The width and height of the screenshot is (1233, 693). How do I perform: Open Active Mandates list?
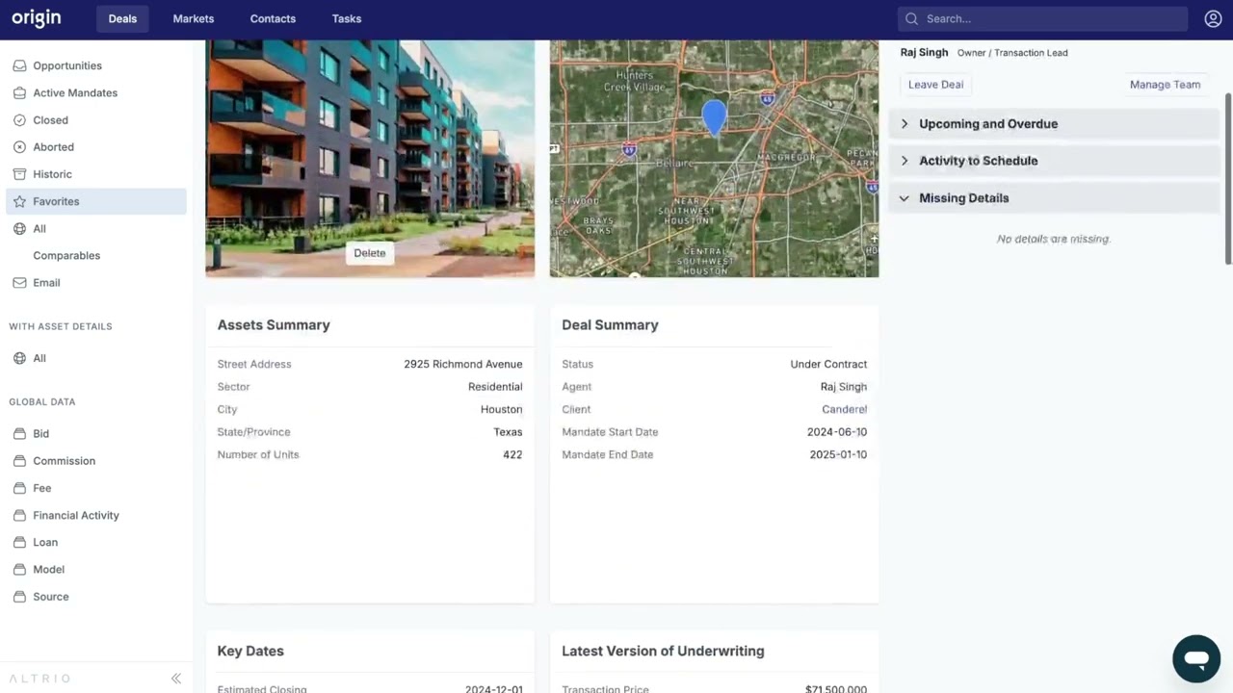point(75,92)
